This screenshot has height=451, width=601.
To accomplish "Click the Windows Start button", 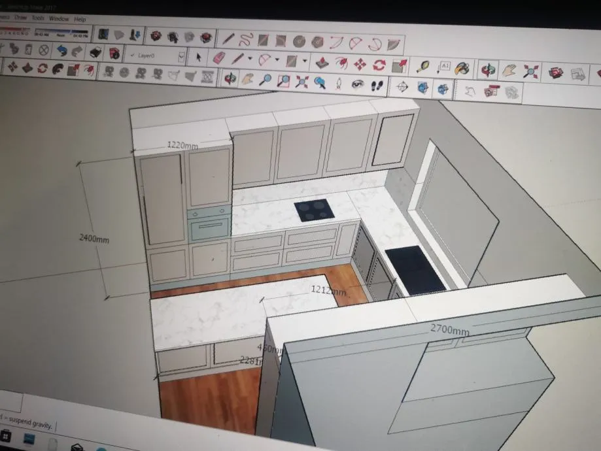I will [x=5, y=436].
